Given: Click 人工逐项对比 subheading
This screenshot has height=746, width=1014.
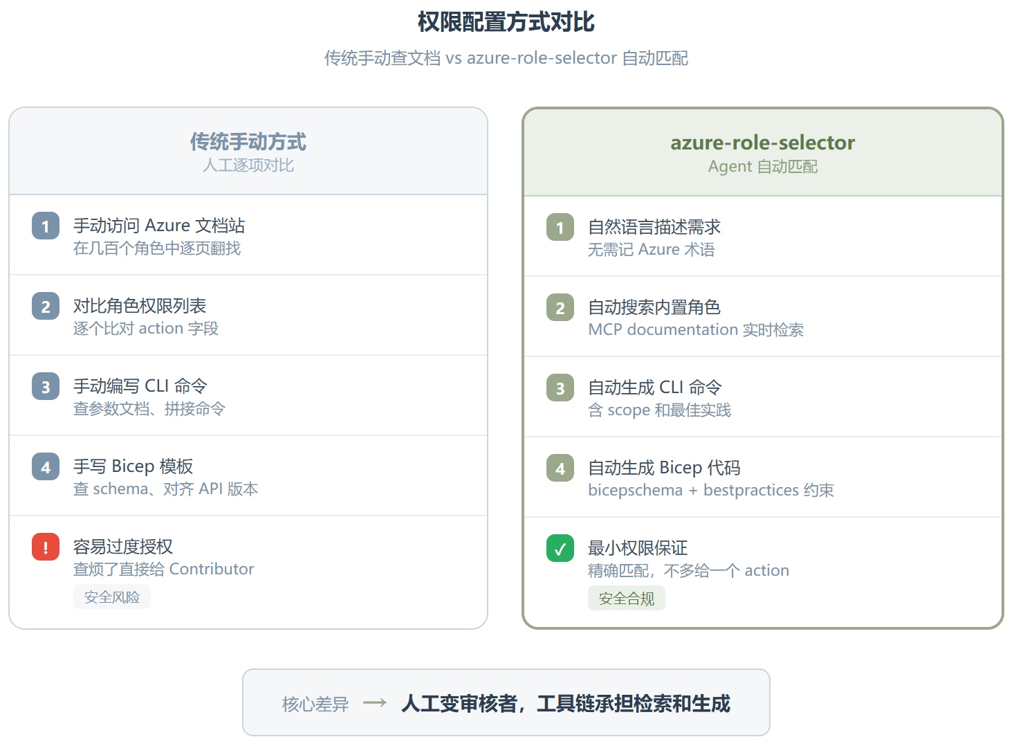Looking at the screenshot, I should pyautogui.click(x=248, y=165).
